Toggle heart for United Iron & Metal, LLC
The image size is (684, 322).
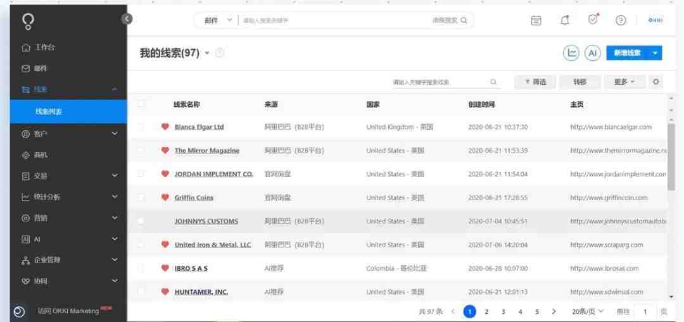165,244
